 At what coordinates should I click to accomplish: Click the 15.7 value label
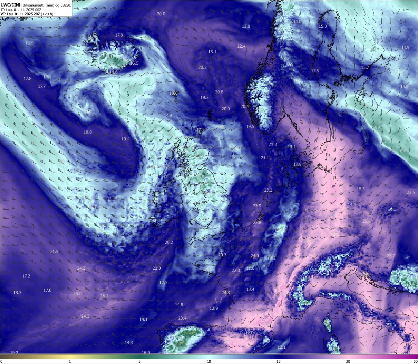pos(365,67)
